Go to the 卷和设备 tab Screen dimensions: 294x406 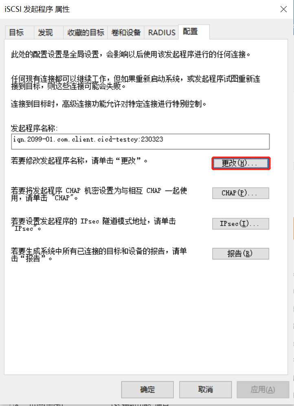(126, 33)
